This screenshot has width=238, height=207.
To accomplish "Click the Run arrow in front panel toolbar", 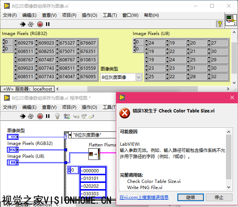I will (x=23, y=24).
